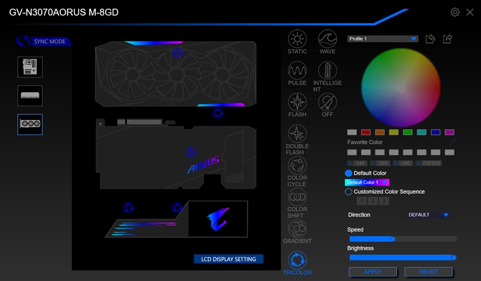
Task: Open the Profile 1 dropdown
Action: point(383,39)
